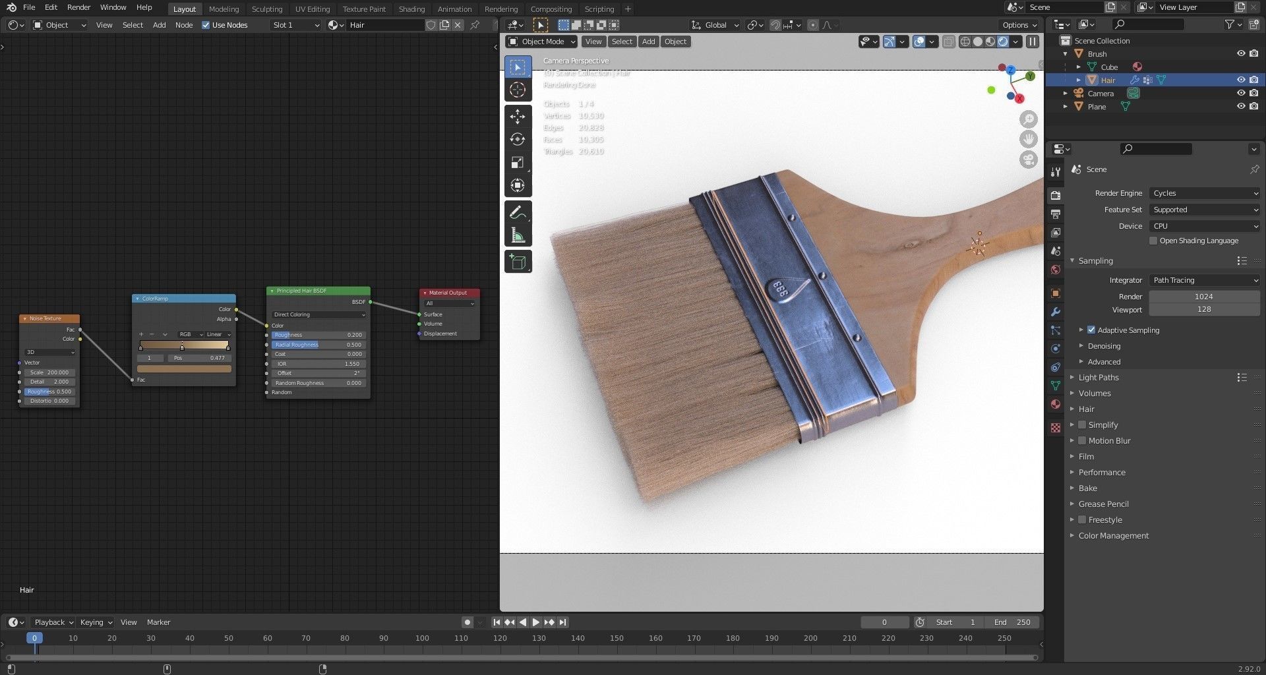1266x675 pixels.
Task: Select the Rotate tool in viewport toolbar
Action: point(518,140)
